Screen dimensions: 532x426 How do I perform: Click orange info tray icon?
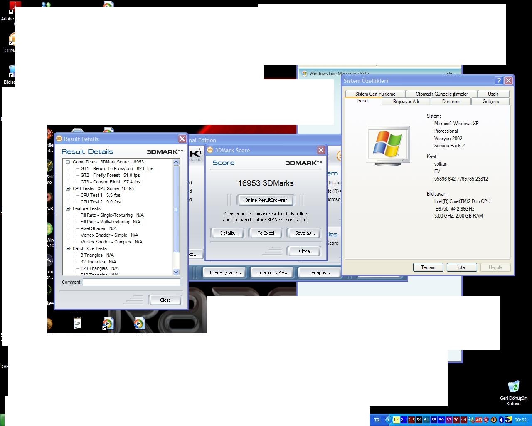tap(493, 420)
